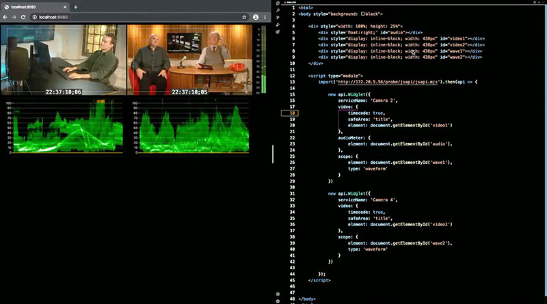Image resolution: width=547 pixels, height=304 pixels.
Task: Open Chrome's three-dot menu
Action: [x=266, y=16]
